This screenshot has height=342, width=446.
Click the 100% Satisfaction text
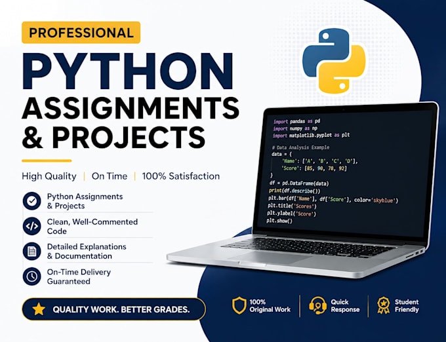pos(181,176)
